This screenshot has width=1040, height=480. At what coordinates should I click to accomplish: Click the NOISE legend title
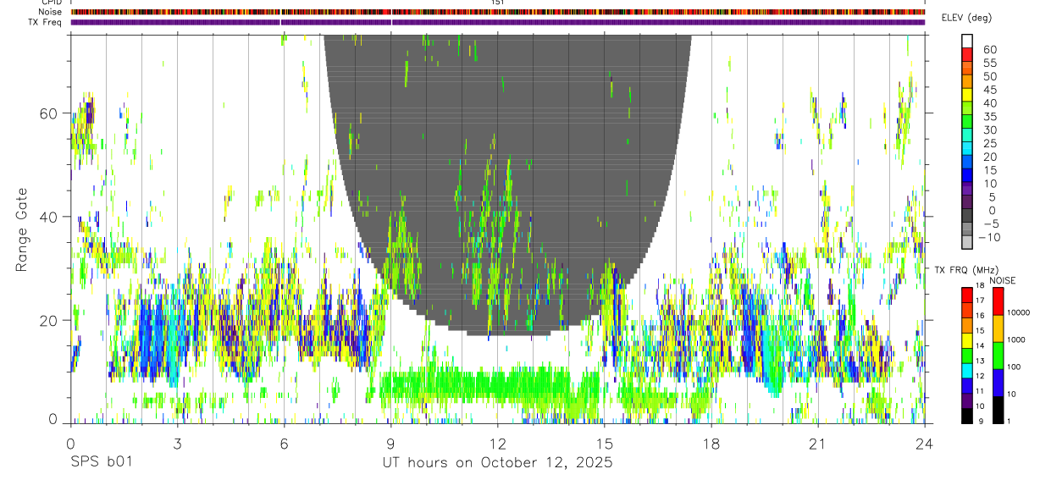coord(1004,280)
